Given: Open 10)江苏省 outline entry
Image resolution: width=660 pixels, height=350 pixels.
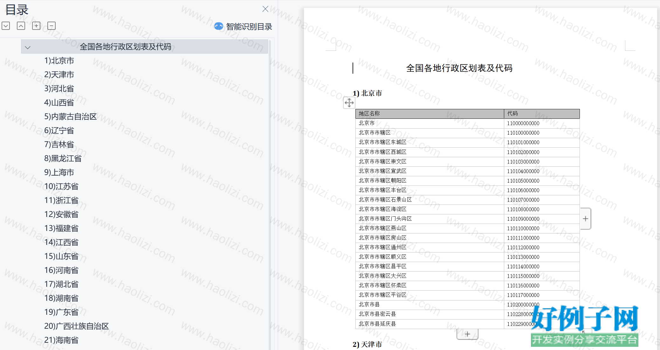Looking at the screenshot, I should pos(61,186).
